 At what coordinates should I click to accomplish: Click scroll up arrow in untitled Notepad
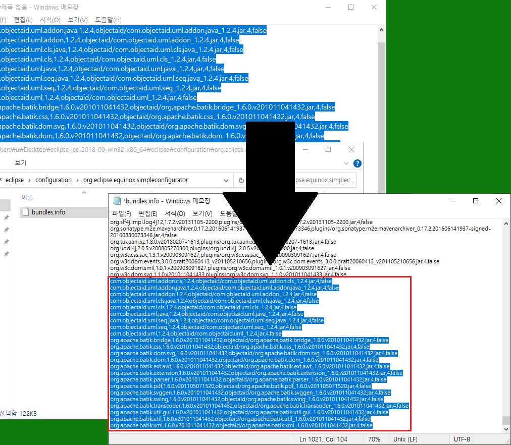click(381, 30)
